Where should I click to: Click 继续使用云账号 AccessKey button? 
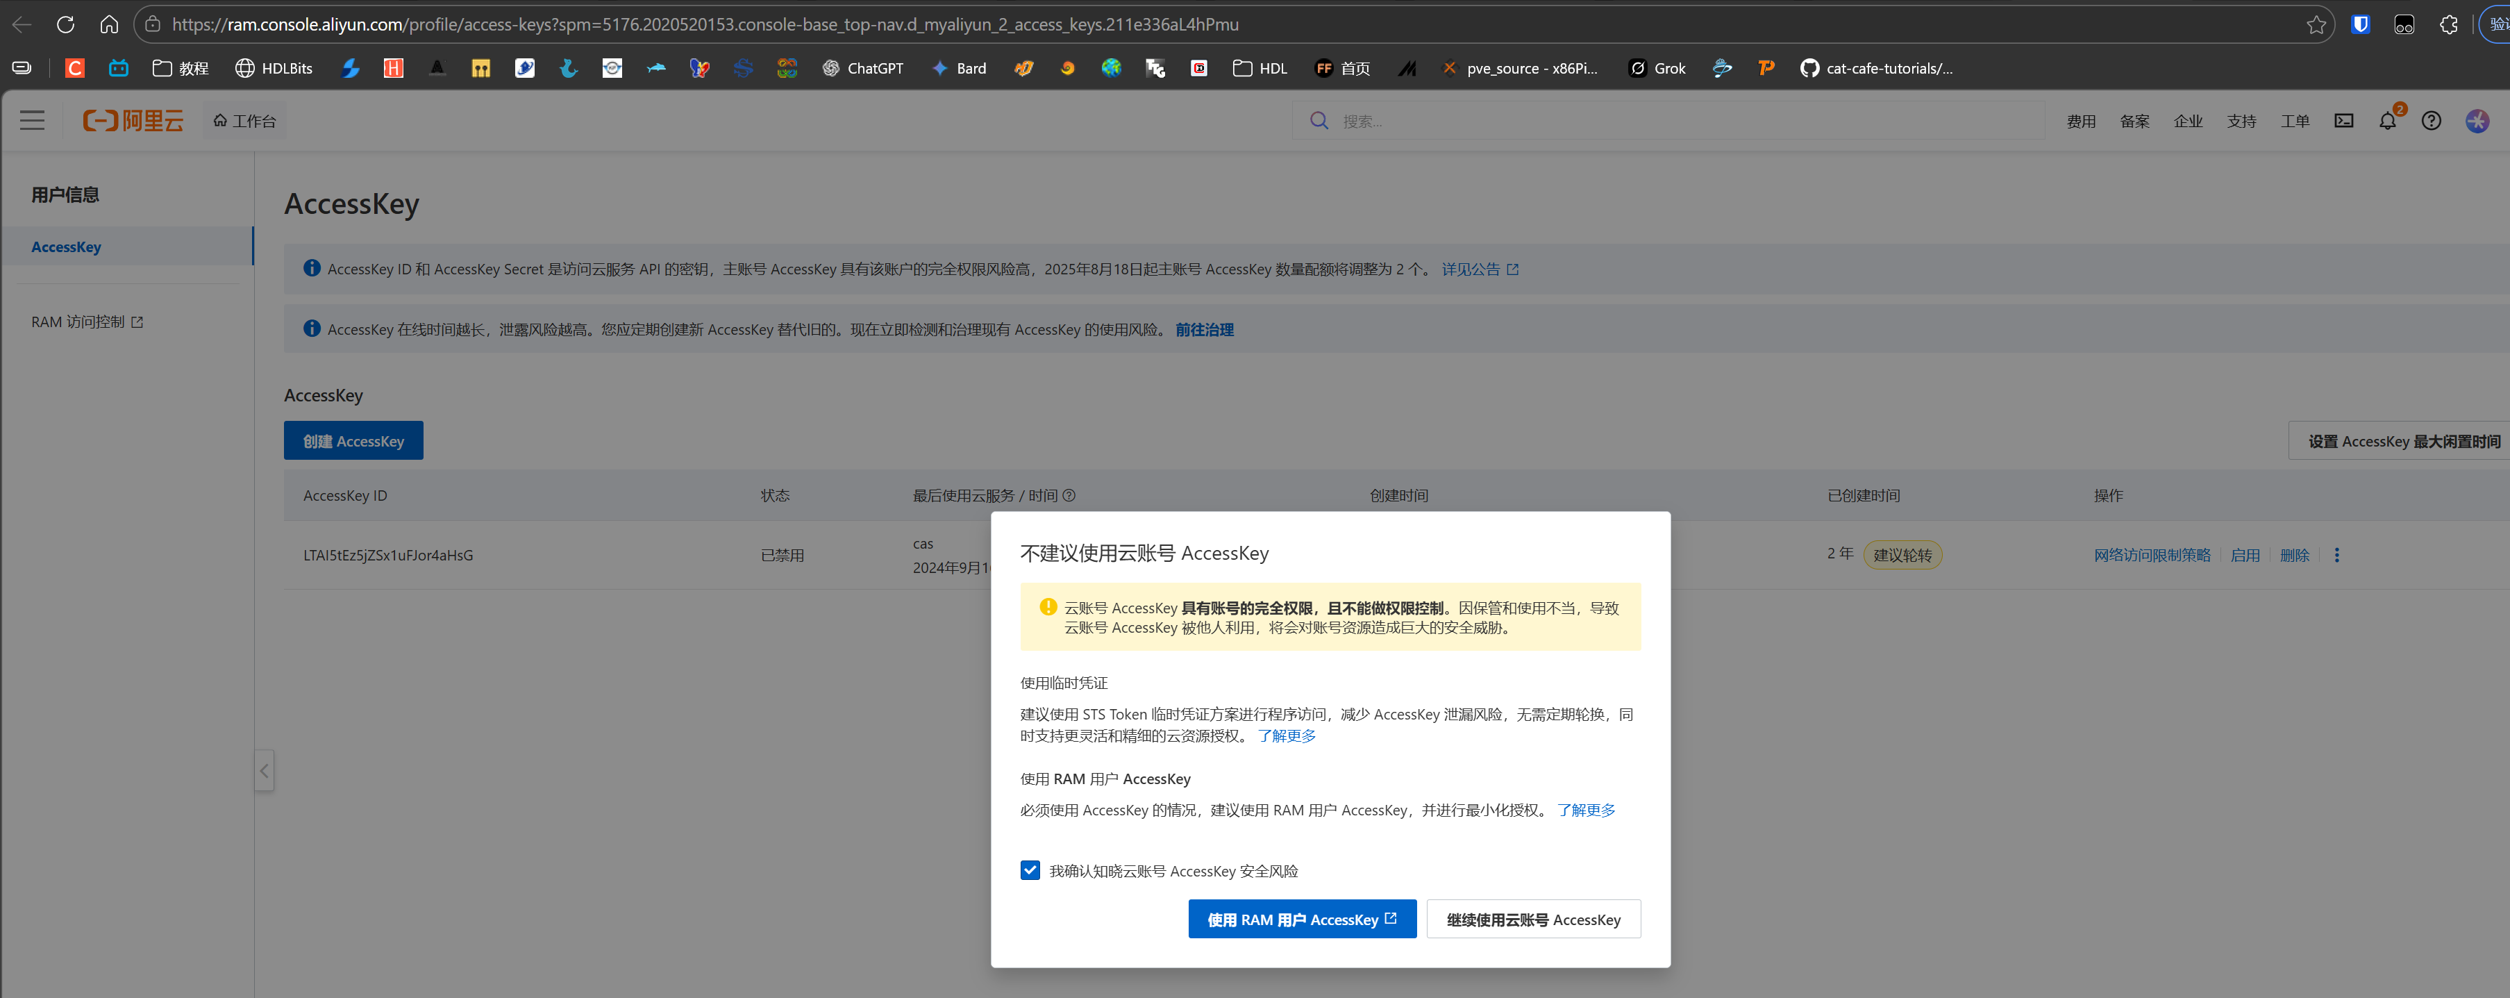coord(1532,919)
